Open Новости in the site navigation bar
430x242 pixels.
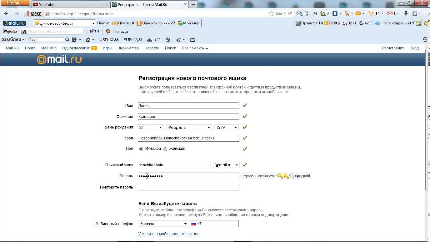tap(152, 48)
